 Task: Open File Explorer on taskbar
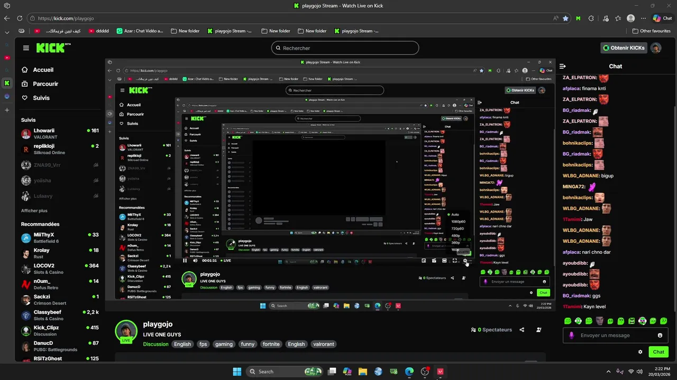(363, 372)
